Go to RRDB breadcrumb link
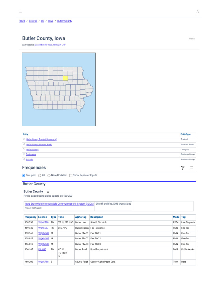This screenshot has height=291, width=218. point(22,21)
